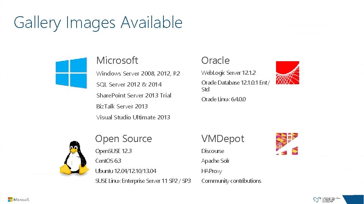Select the SQL Server 2012 & 2014 line
Viewport: 364px width, 204px height.
(x=129, y=84)
